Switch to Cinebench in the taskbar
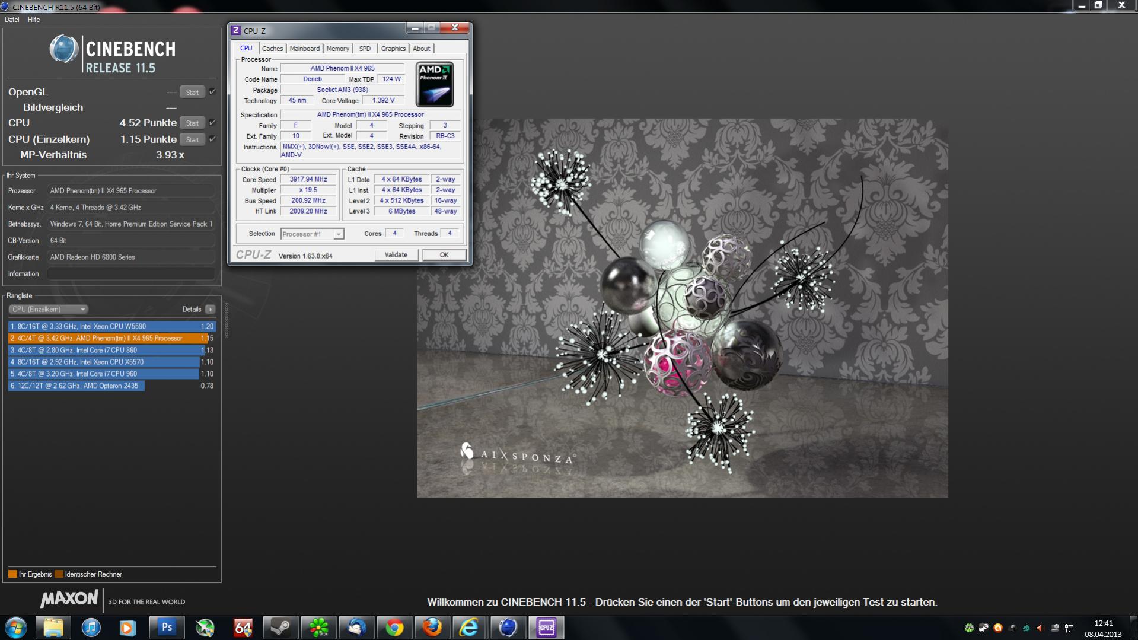This screenshot has height=640, width=1138. [x=508, y=628]
